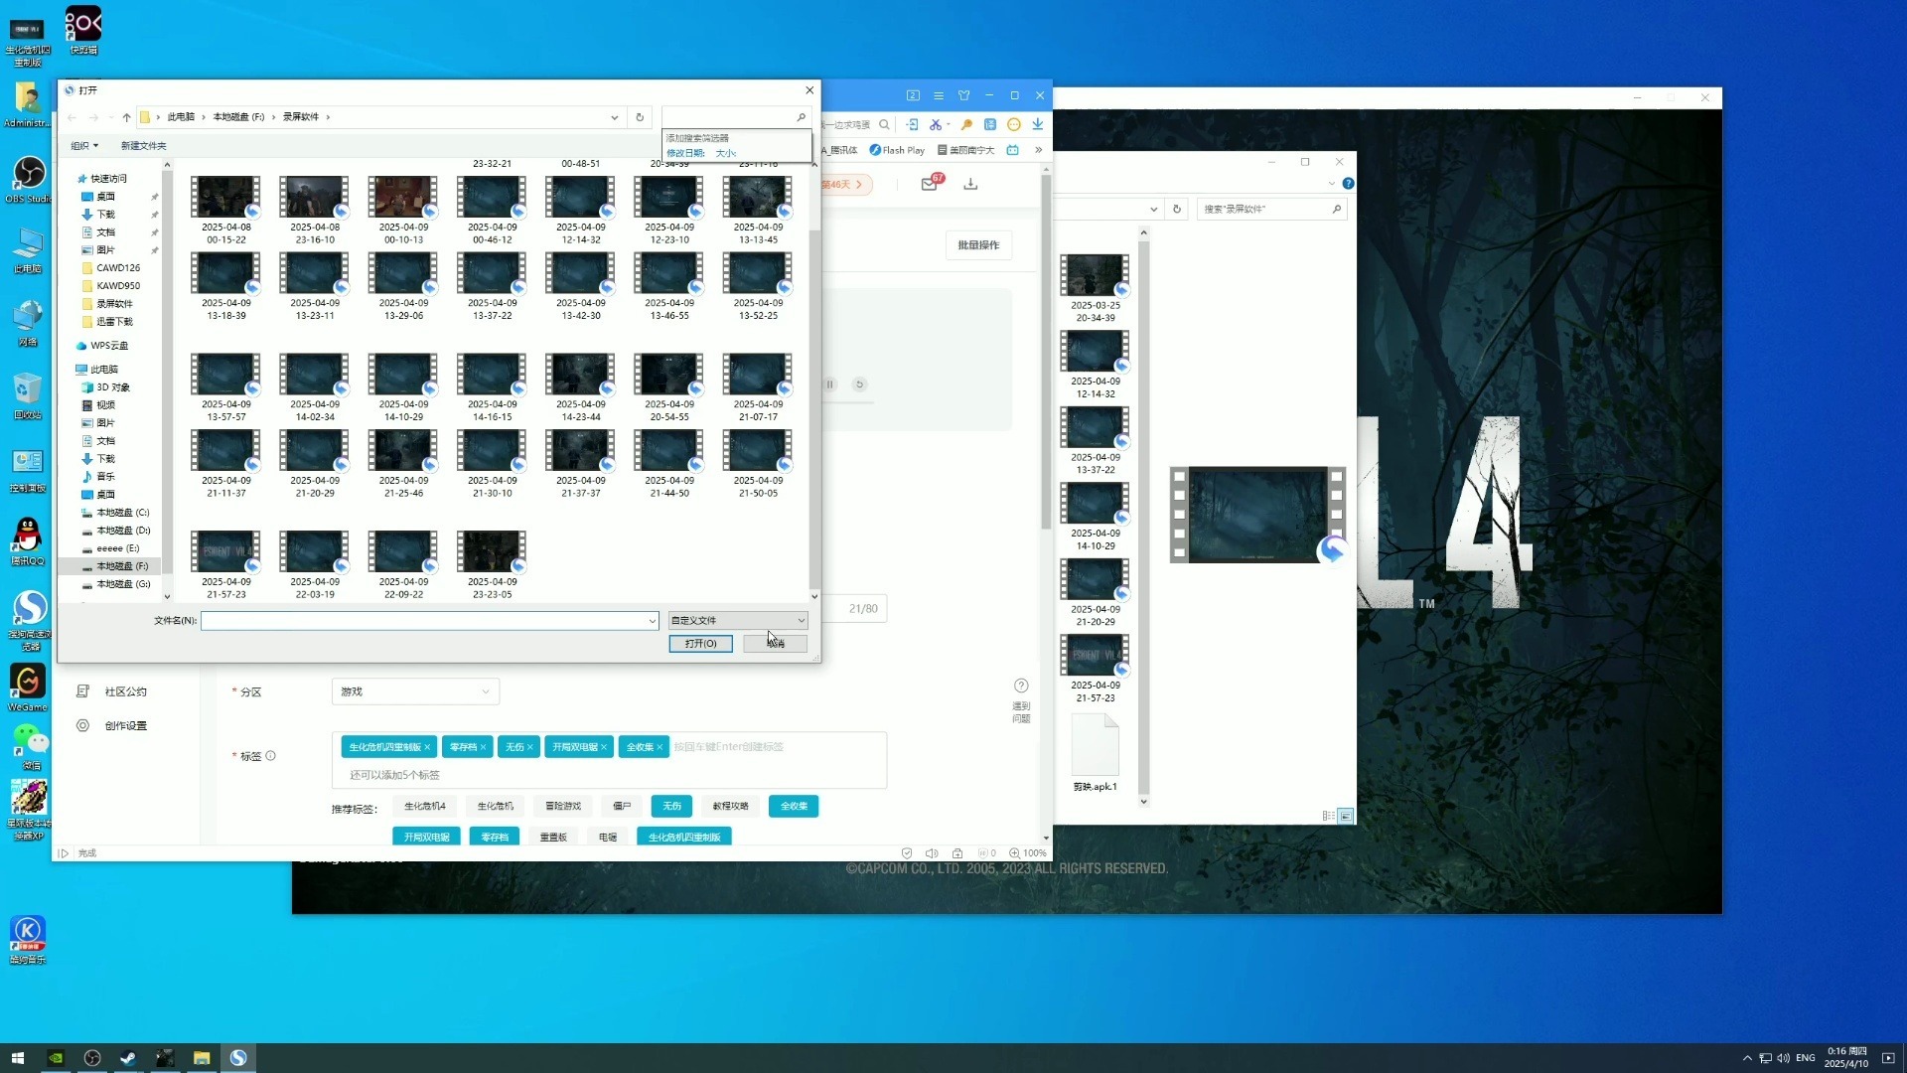Click the mail icon with 67 badge
1907x1073 pixels.
930,184
